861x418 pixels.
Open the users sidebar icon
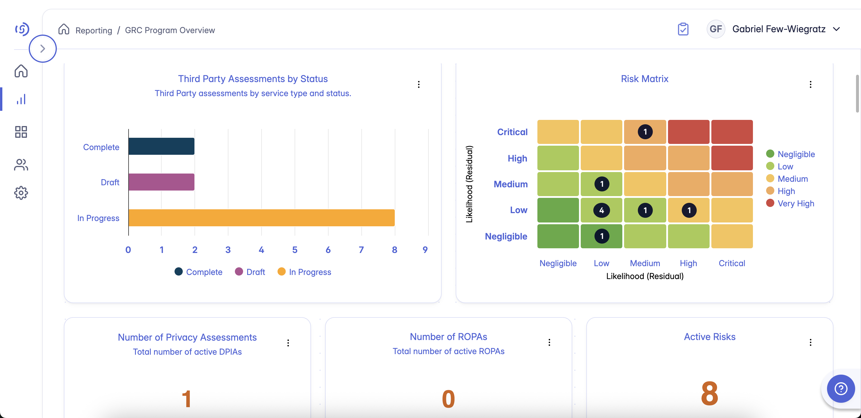pyautogui.click(x=21, y=165)
